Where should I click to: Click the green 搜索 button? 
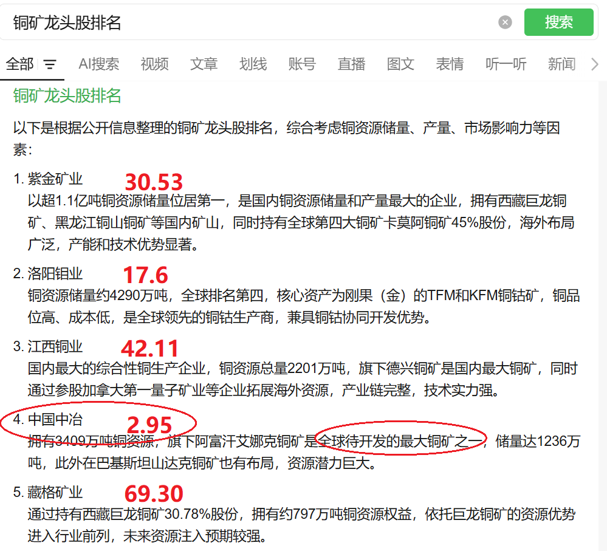558,22
